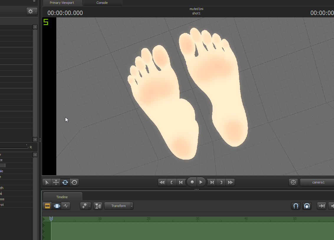Activate the move manipulator tool
Image resolution: width=334 pixels, height=240 pixels.
[56, 183]
